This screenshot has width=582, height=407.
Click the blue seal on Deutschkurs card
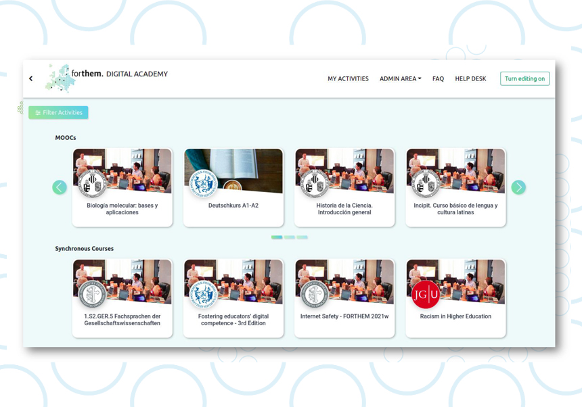204,183
